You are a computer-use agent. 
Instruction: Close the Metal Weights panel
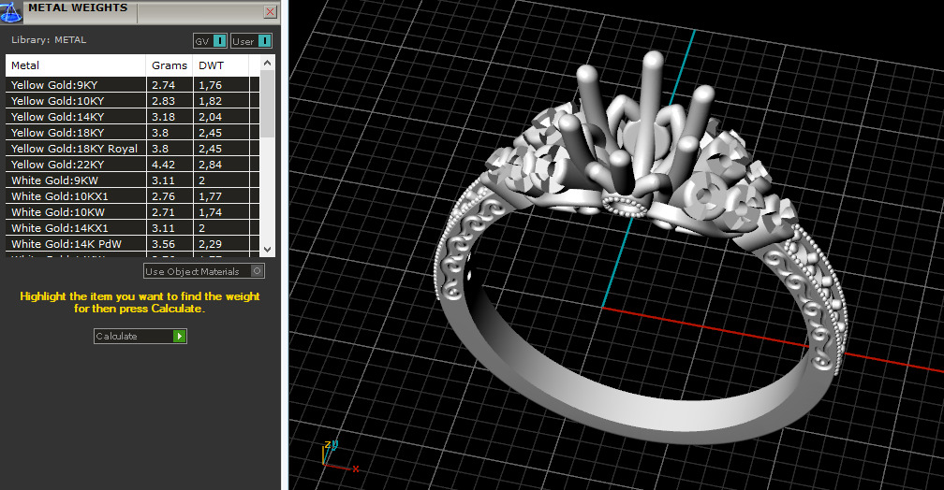coord(271,11)
